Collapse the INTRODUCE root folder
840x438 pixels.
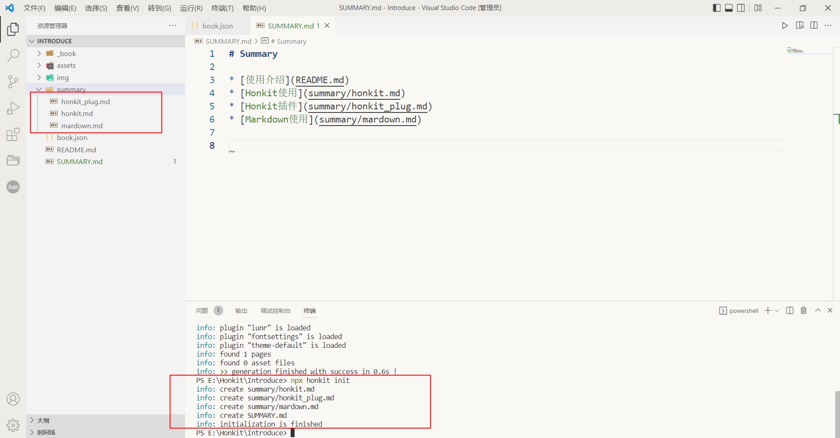click(32, 41)
